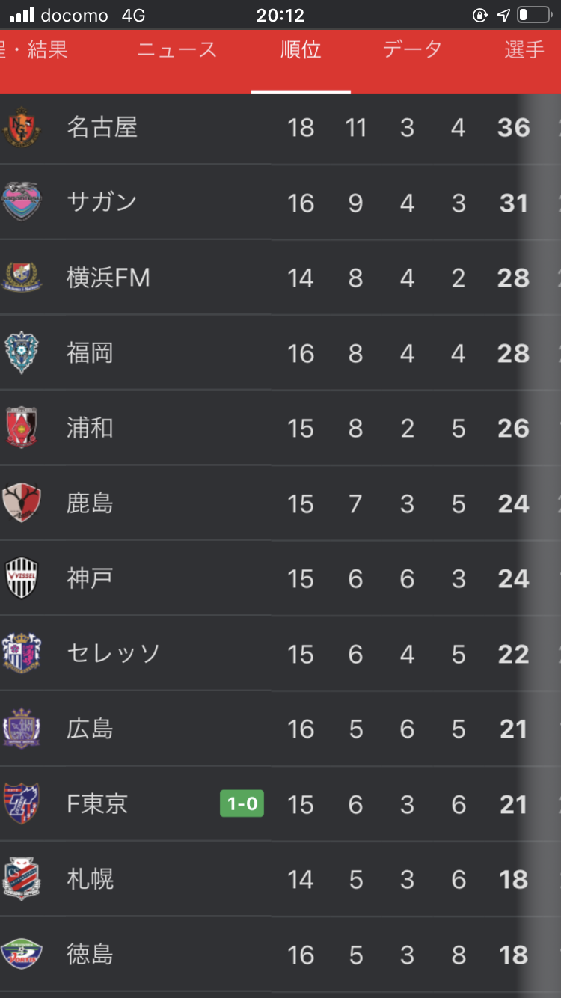Tap the battery indicator in status bar
The width and height of the screenshot is (561, 998).
[533, 15]
